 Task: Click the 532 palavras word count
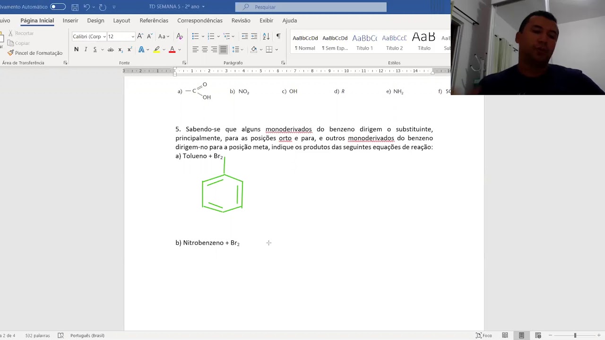[x=37, y=336]
